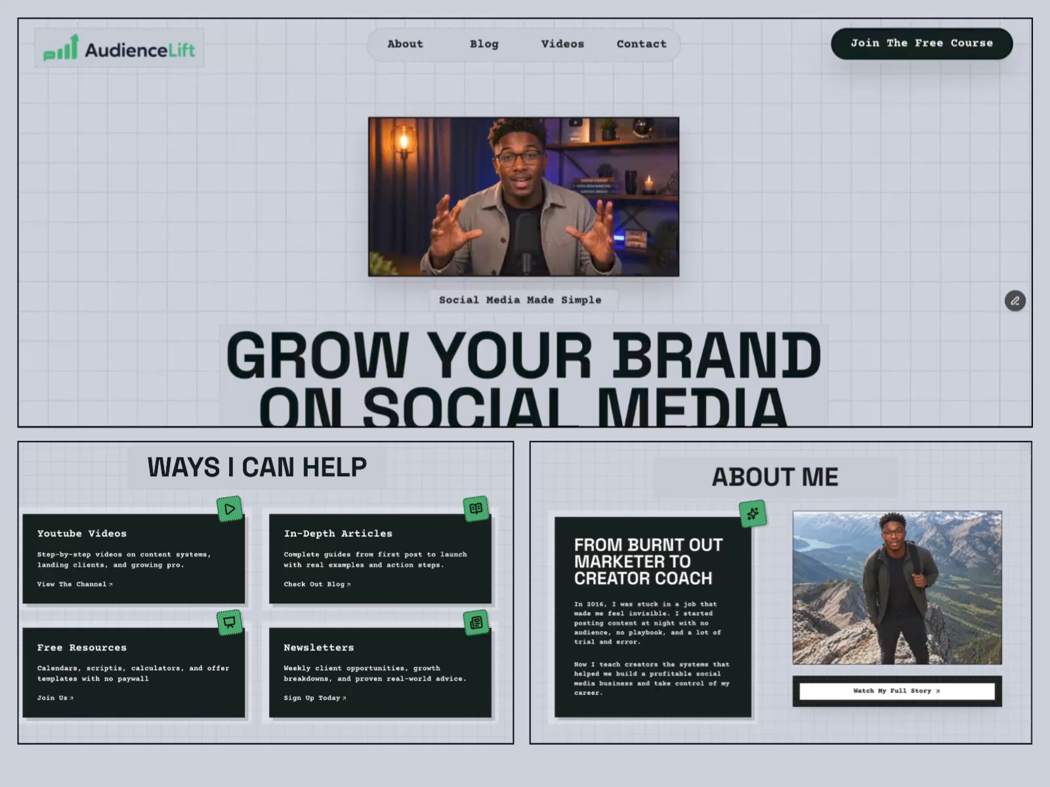Image resolution: width=1050 pixels, height=787 pixels.
Task: Click the green play icon on Youtube Videos card
Action: pyautogui.click(x=230, y=509)
